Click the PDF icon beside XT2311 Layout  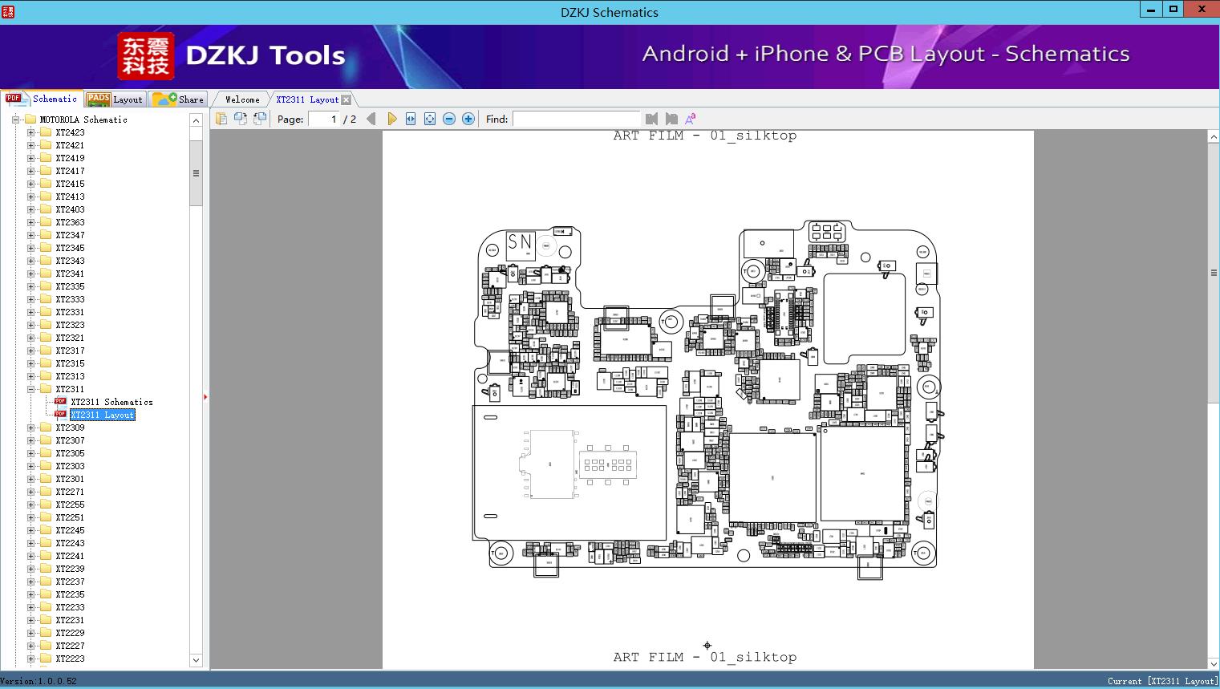pyautogui.click(x=60, y=415)
